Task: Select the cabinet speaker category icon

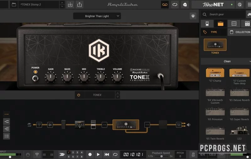Action: [234, 23]
